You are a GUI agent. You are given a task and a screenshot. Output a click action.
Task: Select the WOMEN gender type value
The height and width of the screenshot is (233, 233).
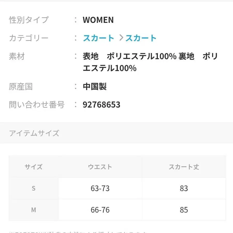coord(98,20)
